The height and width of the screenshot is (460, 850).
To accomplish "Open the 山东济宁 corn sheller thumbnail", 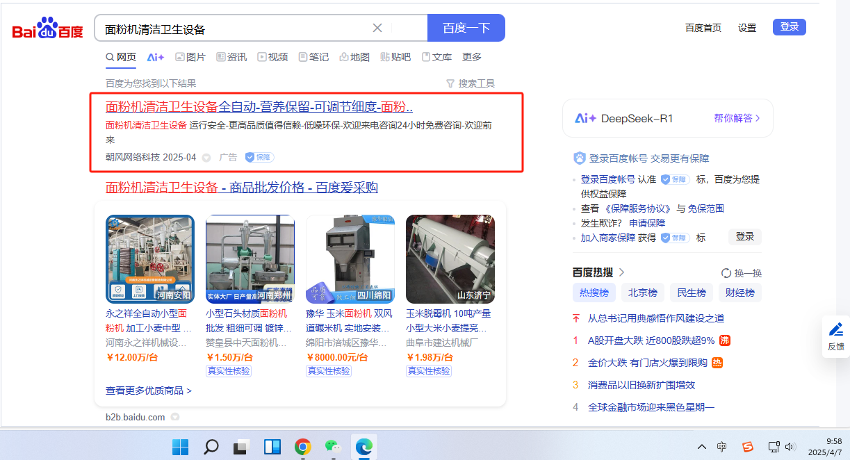I will [450, 259].
